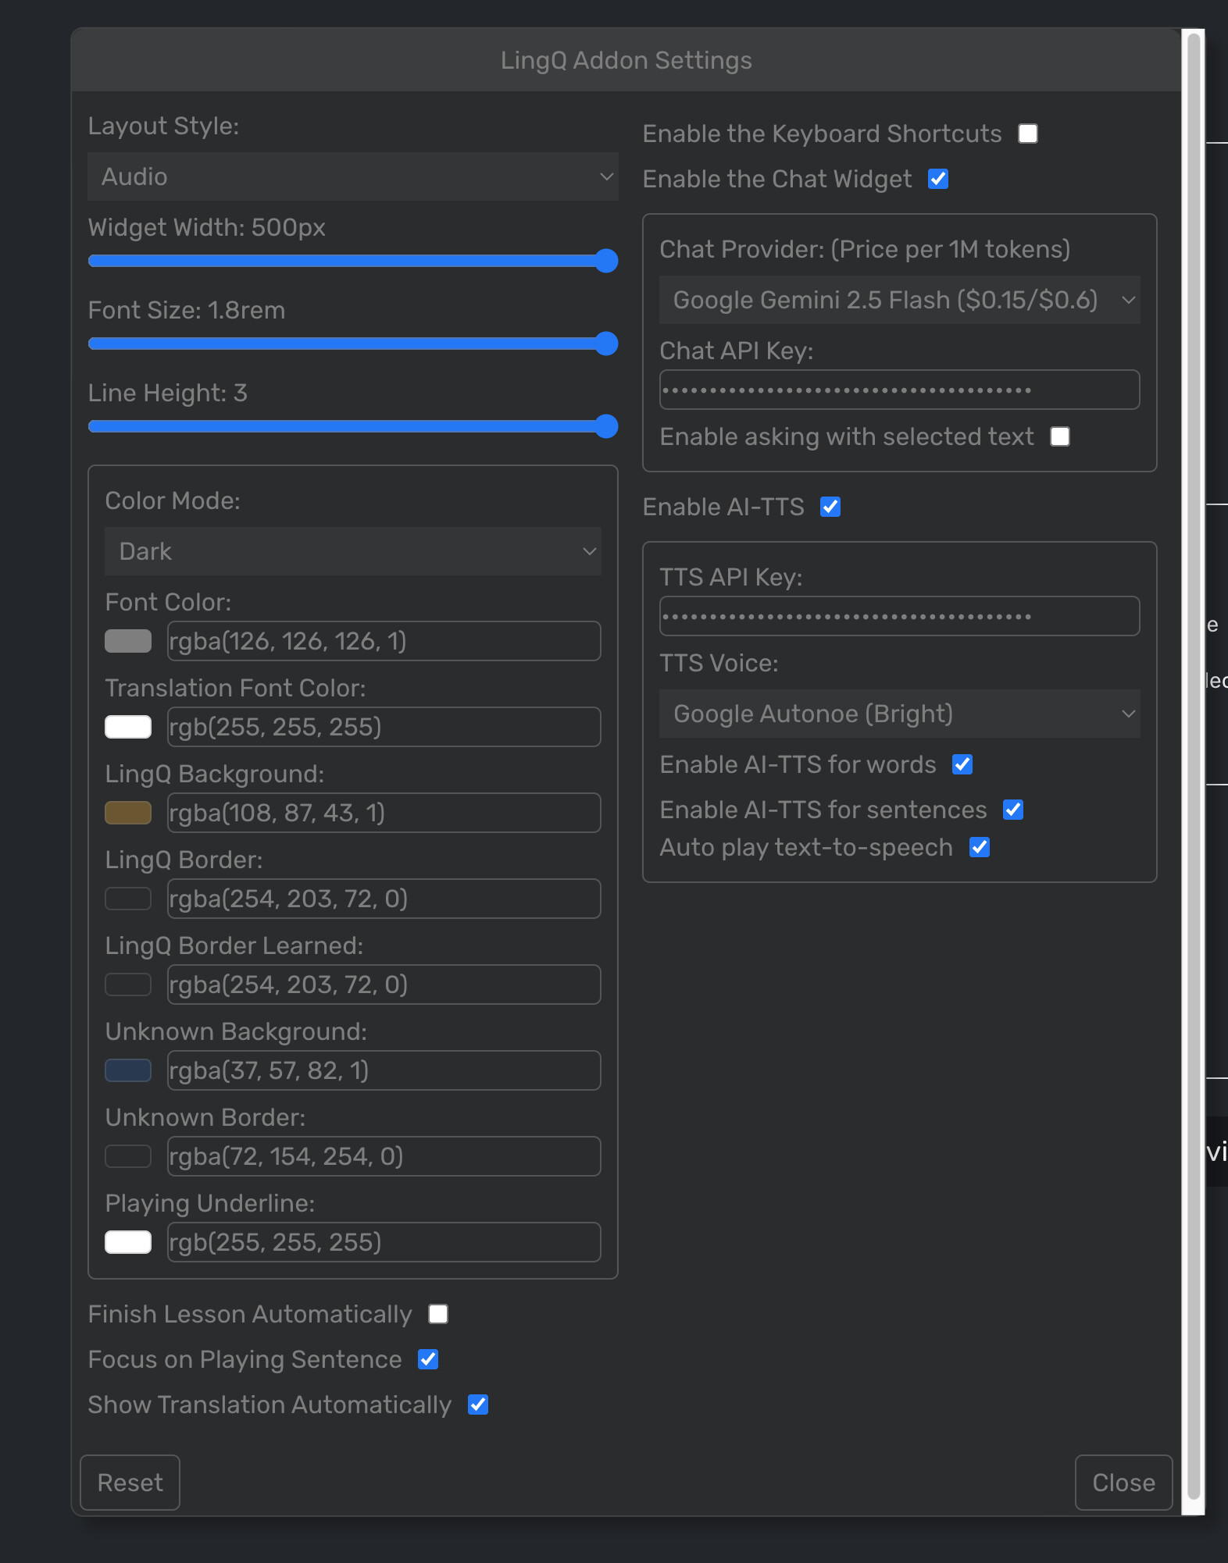Toggle Finish Lesson Automatically checkbox
The width and height of the screenshot is (1228, 1563).
[x=438, y=1314]
